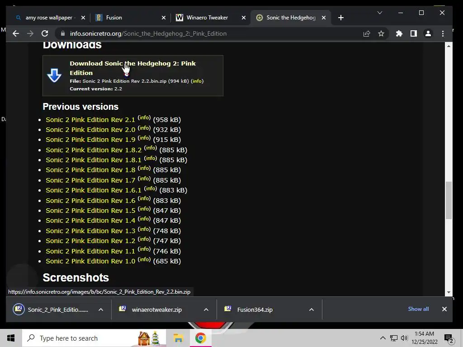Expand options for Fusion364.zip download

311,309
